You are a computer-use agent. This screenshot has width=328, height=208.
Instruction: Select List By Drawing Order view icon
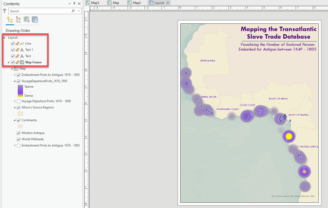point(10,20)
